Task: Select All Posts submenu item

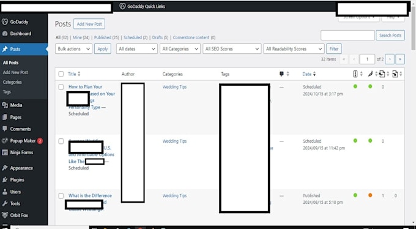Action: [10, 62]
